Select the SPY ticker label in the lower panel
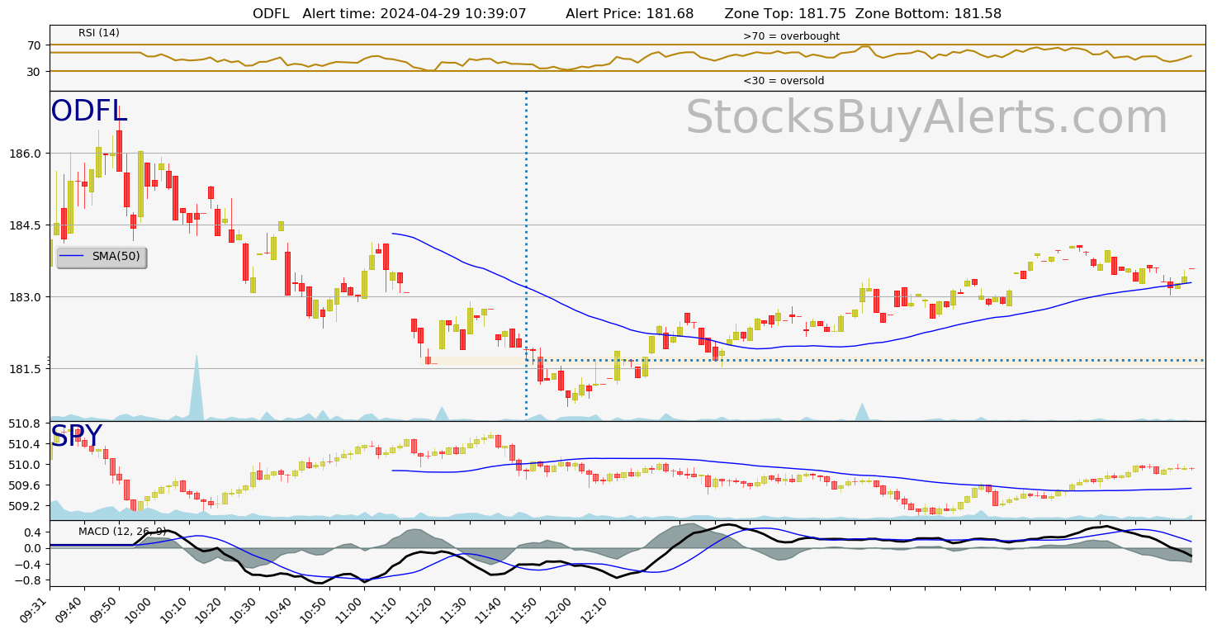This screenshot has height=634, width=1217. click(x=76, y=436)
